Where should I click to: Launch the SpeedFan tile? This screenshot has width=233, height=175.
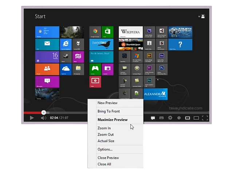[x=125, y=57]
